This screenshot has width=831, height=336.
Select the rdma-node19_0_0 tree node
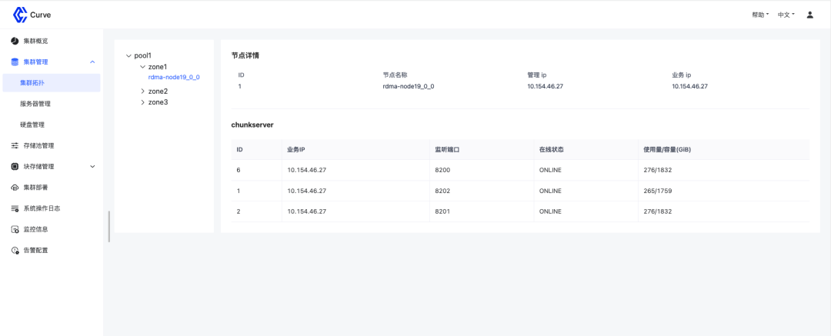[174, 77]
